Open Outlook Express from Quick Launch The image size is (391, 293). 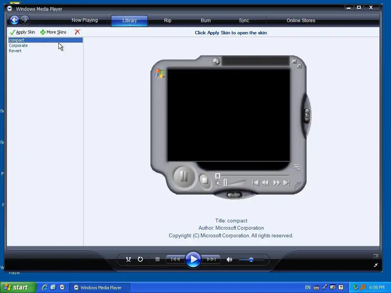pos(53,287)
